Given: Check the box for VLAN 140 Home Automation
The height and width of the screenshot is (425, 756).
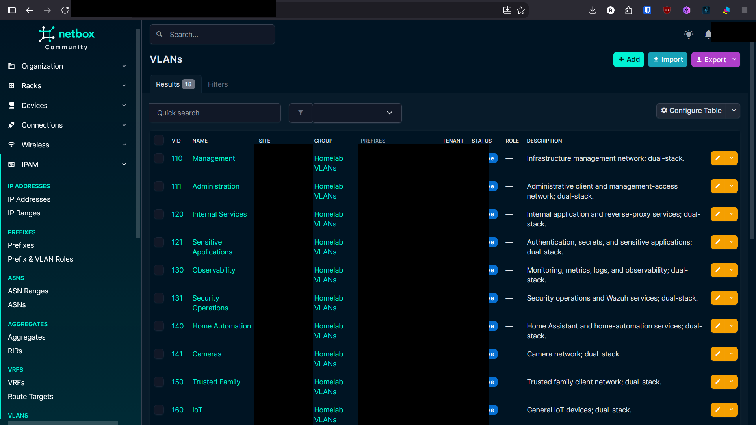Looking at the screenshot, I should click(159, 326).
